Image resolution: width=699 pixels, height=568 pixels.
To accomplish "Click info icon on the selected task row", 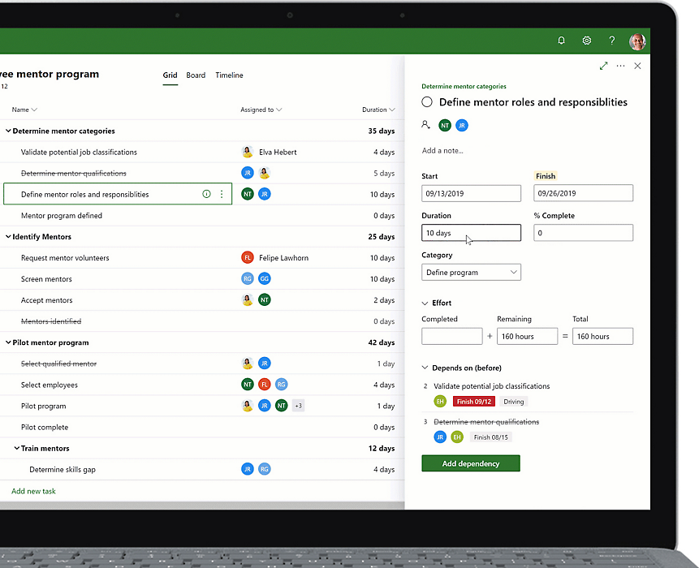I will (206, 195).
